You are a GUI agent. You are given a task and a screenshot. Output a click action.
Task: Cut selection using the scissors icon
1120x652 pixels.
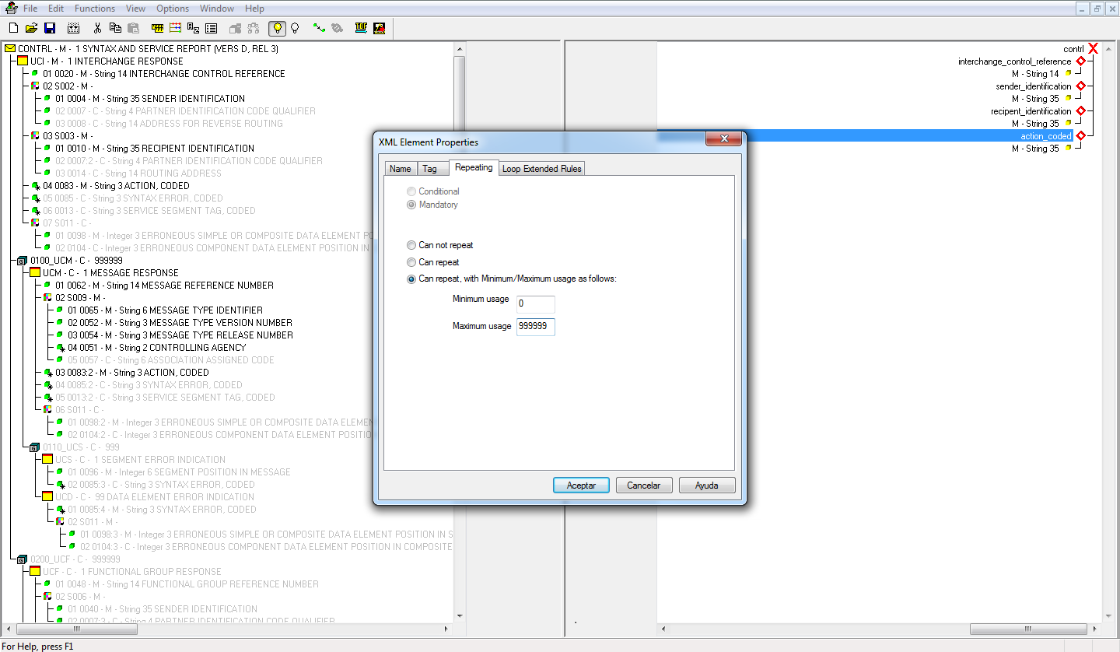pos(98,28)
